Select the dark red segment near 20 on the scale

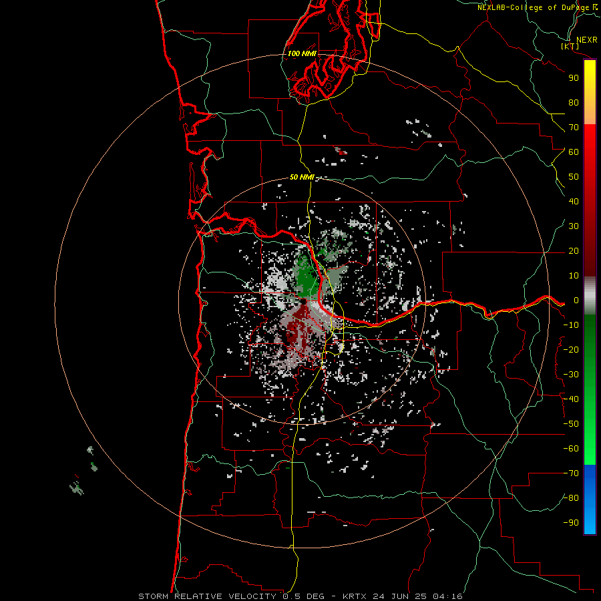[590, 251]
